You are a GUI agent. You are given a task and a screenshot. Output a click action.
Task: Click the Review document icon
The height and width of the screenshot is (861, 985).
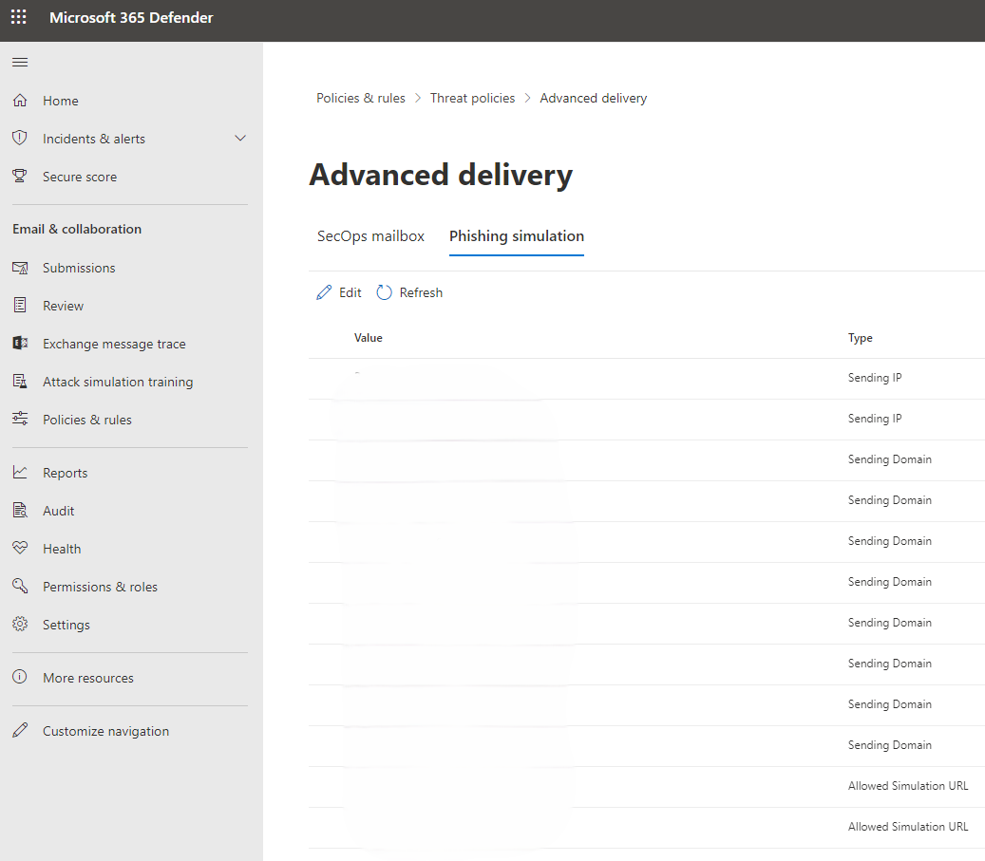tap(20, 306)
